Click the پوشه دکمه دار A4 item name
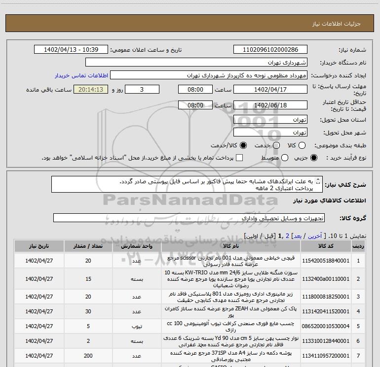 231,356
